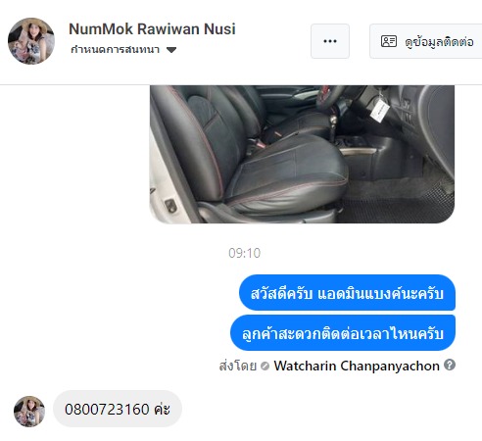
Task: Click the sender avatar beside phone number
Action: coord(29,412)
